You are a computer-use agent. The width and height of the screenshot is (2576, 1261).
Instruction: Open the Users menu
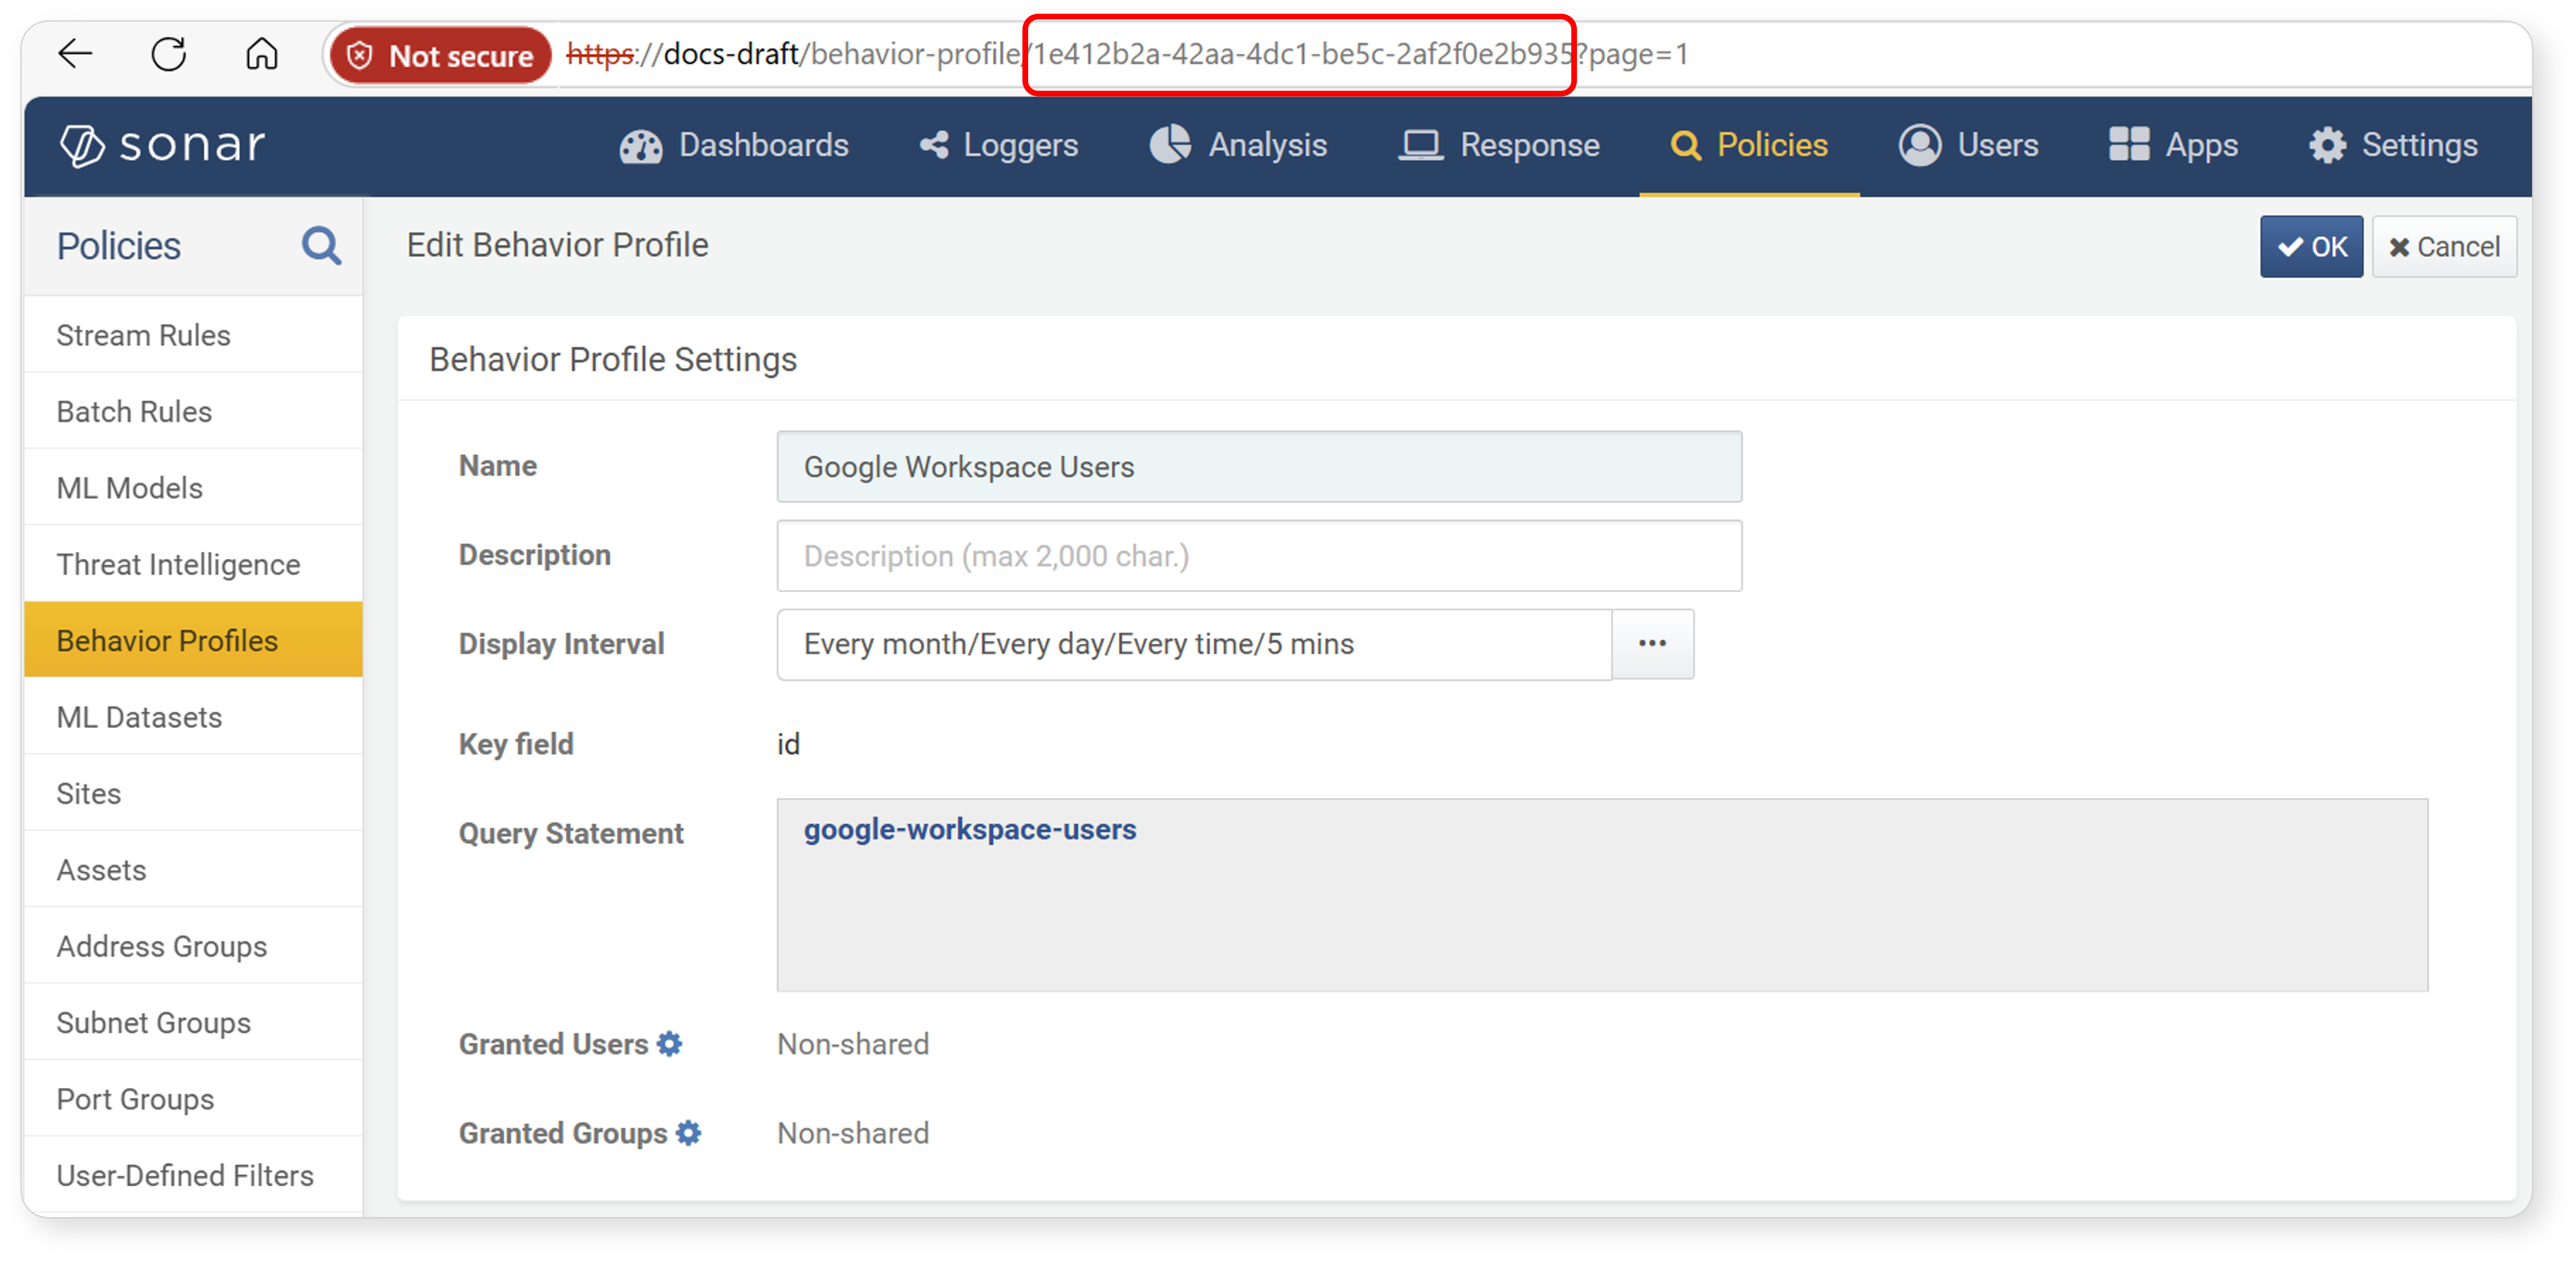(x=1968, y=146)
